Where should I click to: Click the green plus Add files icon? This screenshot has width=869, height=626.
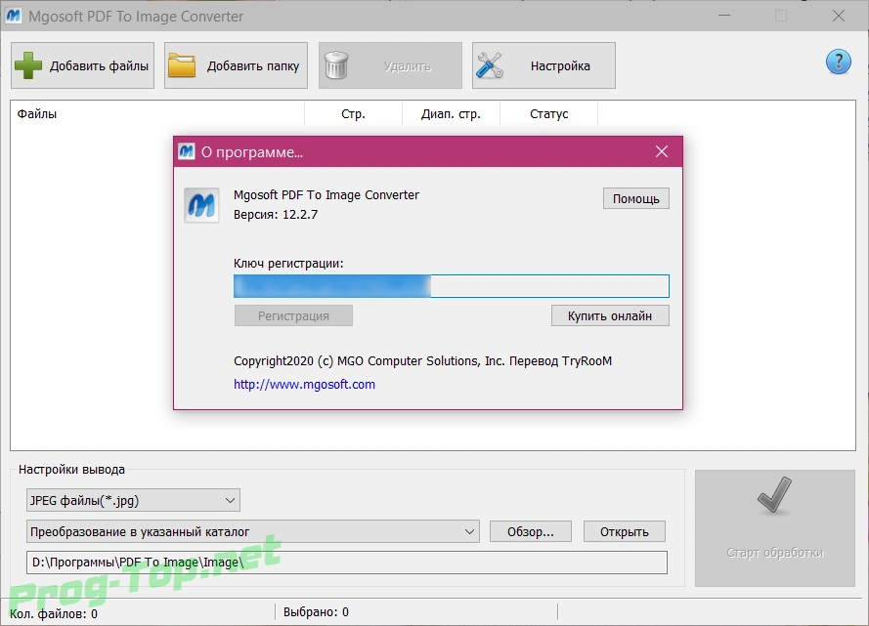tap(28, 65)
